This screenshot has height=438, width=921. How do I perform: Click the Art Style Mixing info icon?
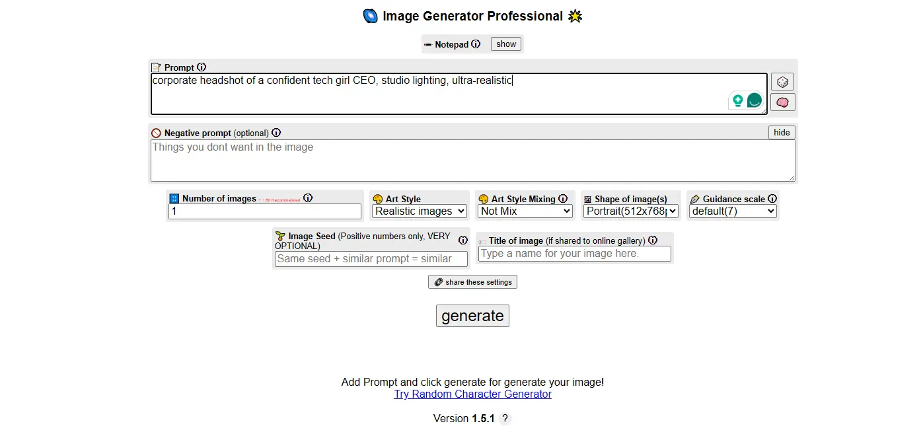click(563, 199)
